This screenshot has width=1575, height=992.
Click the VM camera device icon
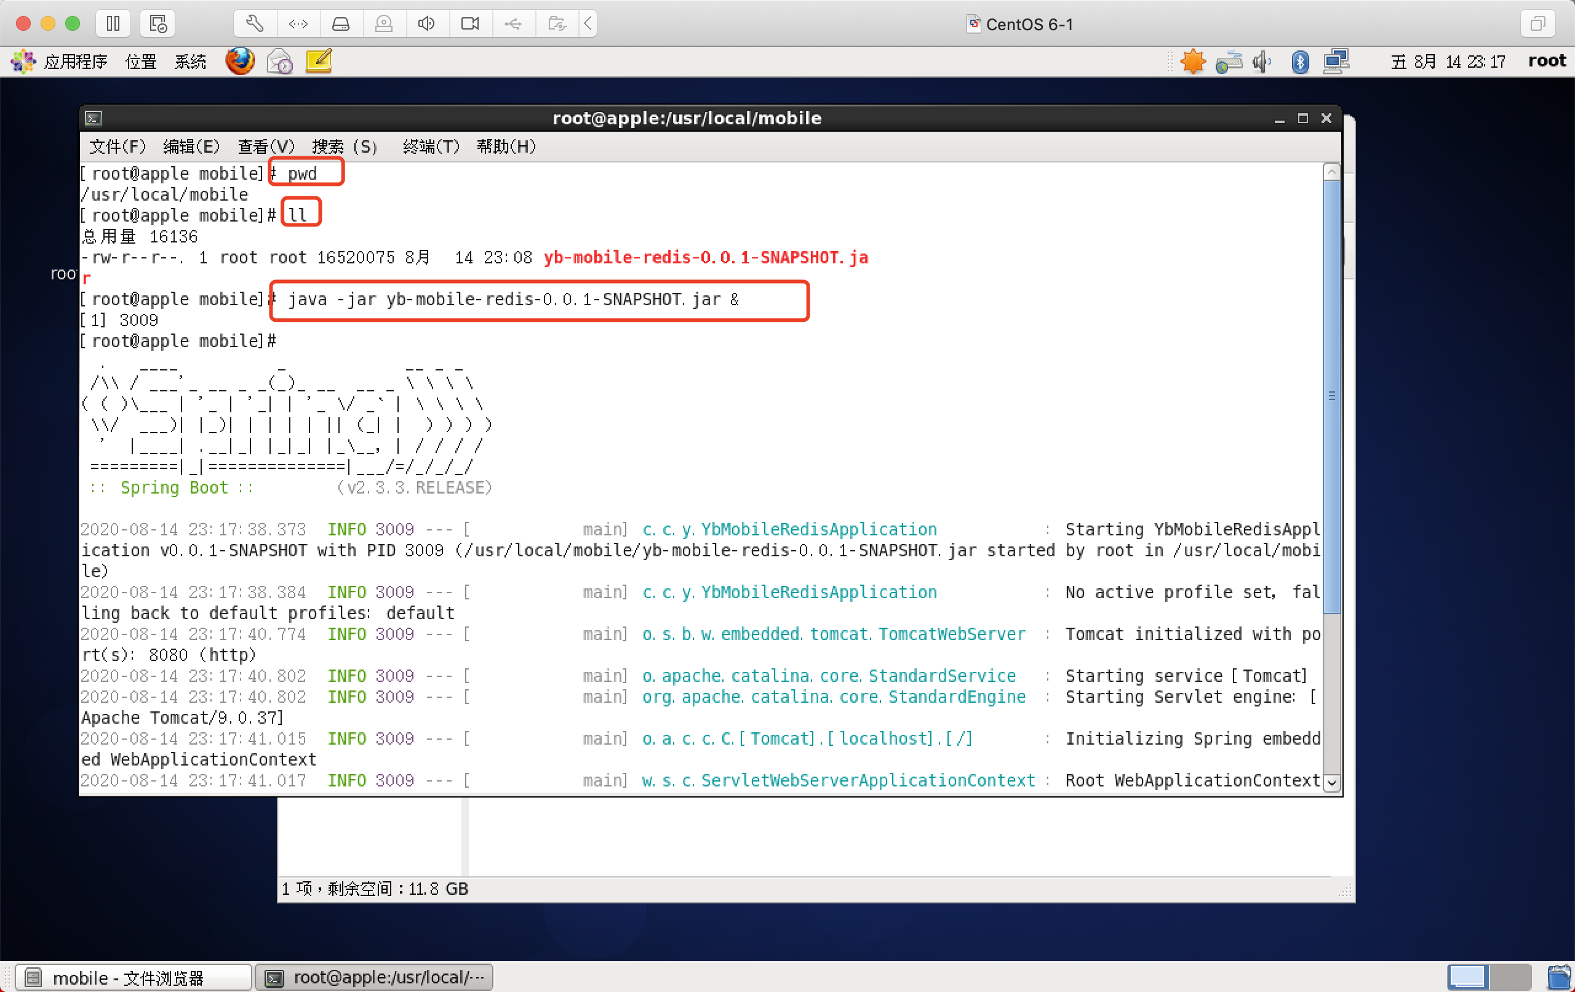pyautogui.click(x=469, y=24)
